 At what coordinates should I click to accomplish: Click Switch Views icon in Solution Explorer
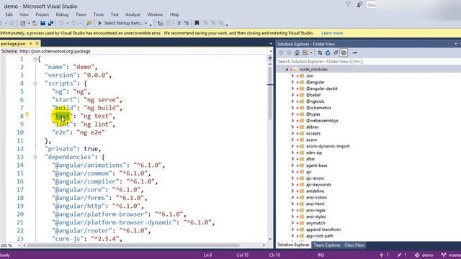tap(305, 53)
